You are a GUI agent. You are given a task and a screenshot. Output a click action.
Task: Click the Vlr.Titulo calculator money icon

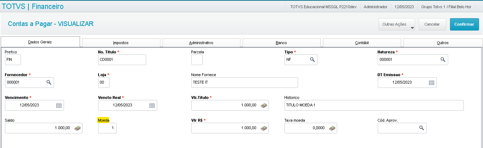pyautogui.click(x=264, y=105)
